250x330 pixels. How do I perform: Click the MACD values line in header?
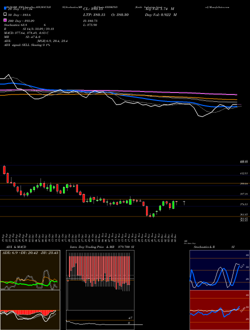pos(26,33)
